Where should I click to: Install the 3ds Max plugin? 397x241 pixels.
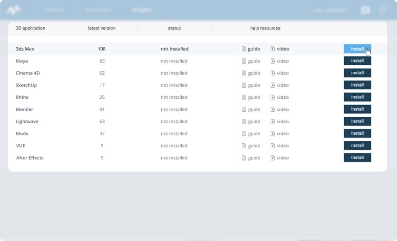tap(357, 49)
